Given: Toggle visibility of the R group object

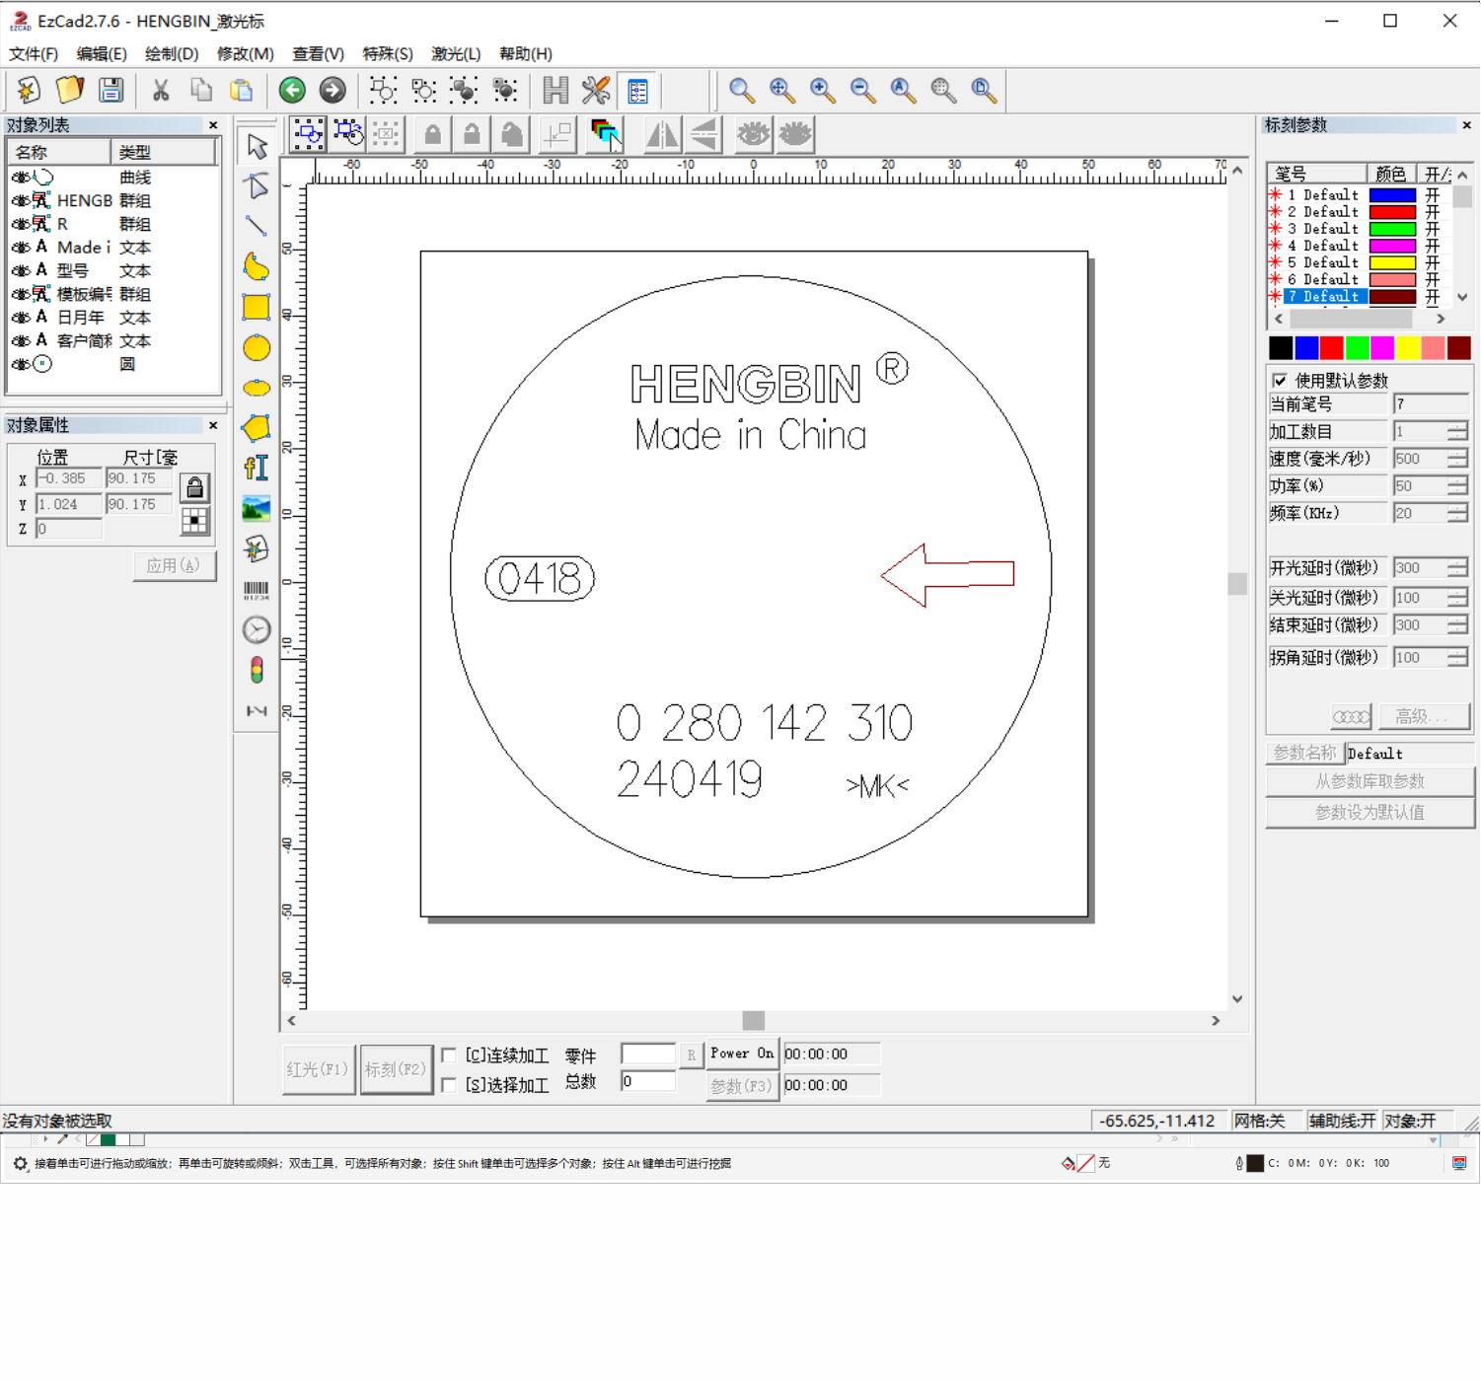Looking at the screenshot, I should pyautogui.click(x=20, y=224).
